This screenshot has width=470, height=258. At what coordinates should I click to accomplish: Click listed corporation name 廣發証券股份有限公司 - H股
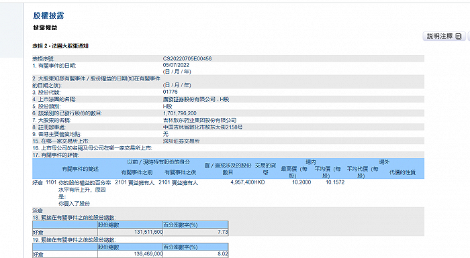pyautogui.click(x=196, y=99)
